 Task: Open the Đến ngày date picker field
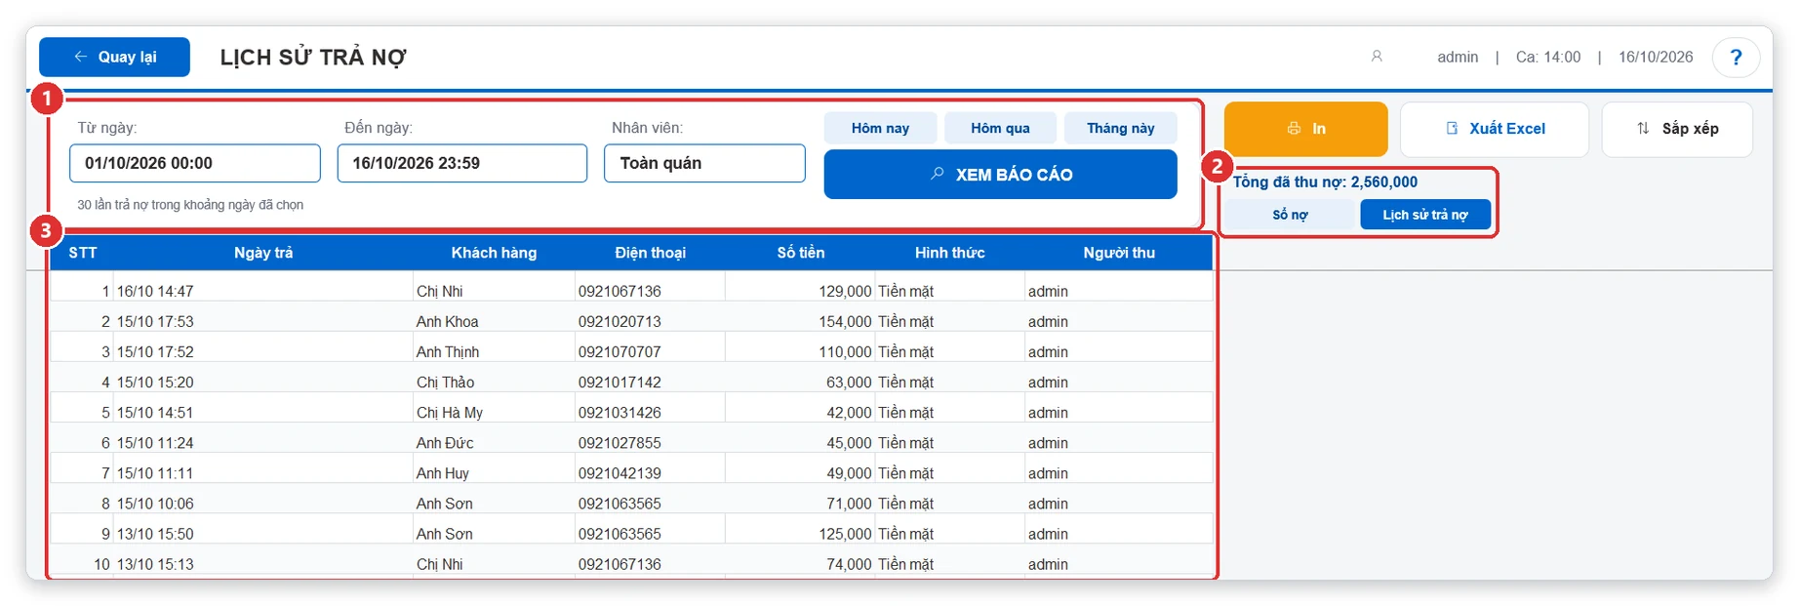[462, 163]
